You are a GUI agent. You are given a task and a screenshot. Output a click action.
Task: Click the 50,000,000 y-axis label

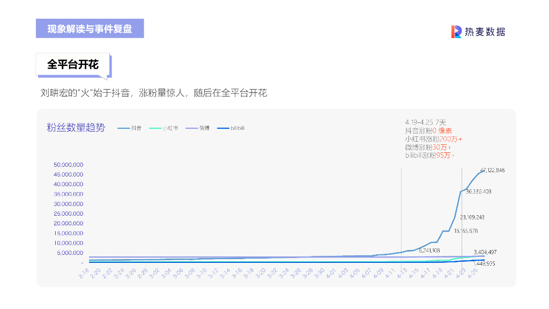pyautogui.click(x=68, y=165)
